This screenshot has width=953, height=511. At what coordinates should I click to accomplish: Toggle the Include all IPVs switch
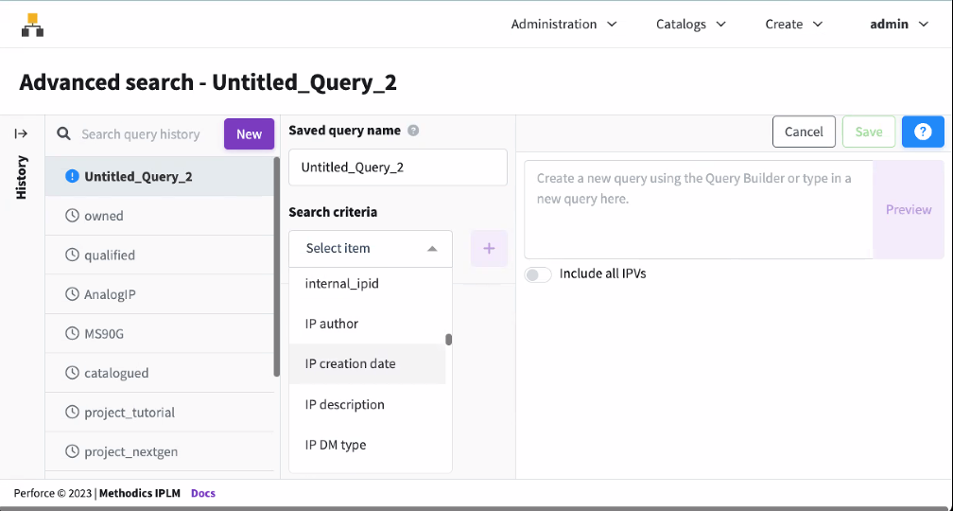(538, 274)
